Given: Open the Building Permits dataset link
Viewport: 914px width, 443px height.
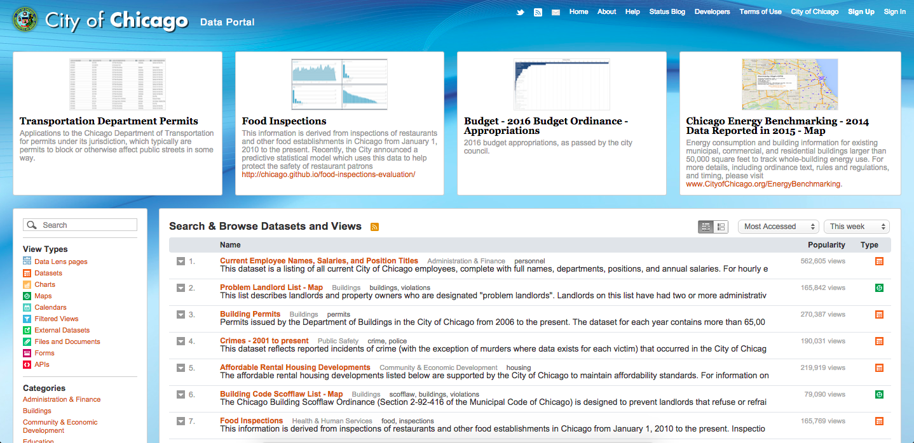Looking at the screenshot, I should tap(250, 314).
